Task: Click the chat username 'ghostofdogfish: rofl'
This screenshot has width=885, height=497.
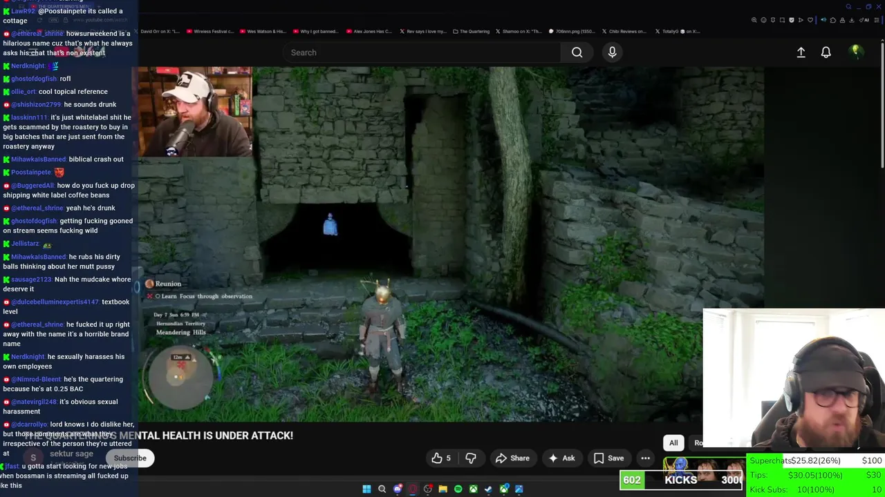Action: coord(34,79)
